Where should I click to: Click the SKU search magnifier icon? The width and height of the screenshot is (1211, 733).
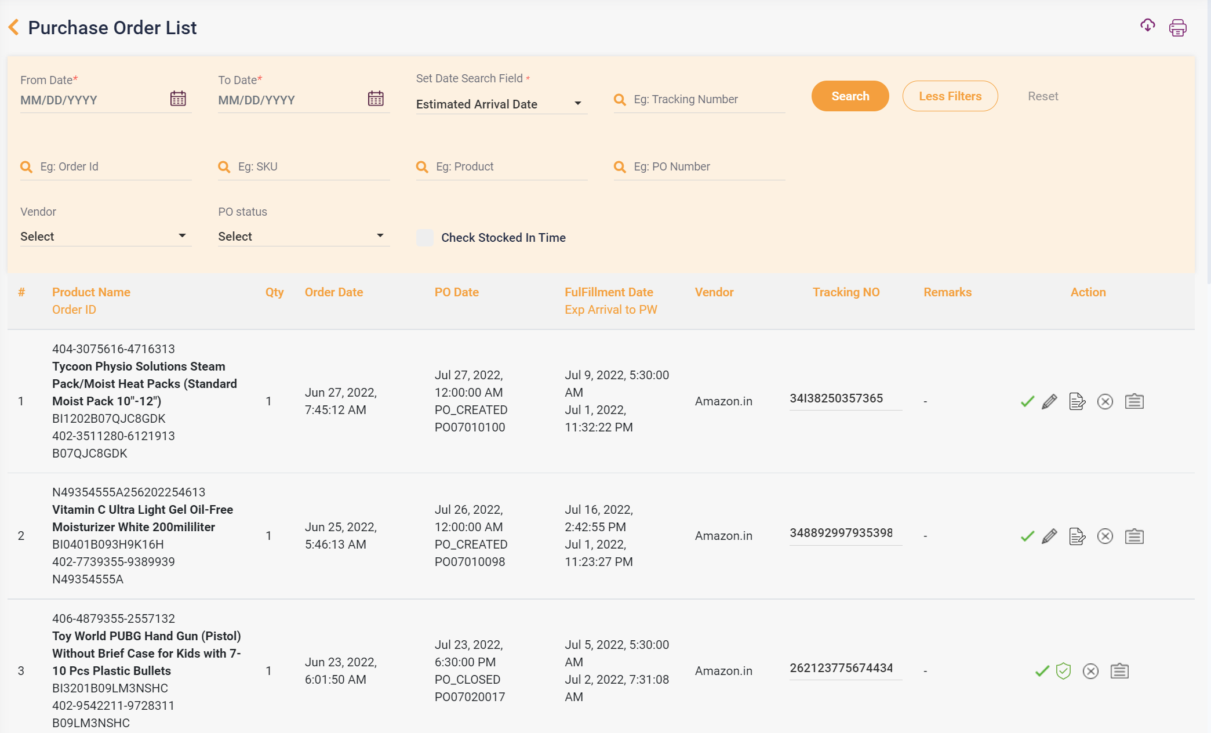(x=224, y=167)
